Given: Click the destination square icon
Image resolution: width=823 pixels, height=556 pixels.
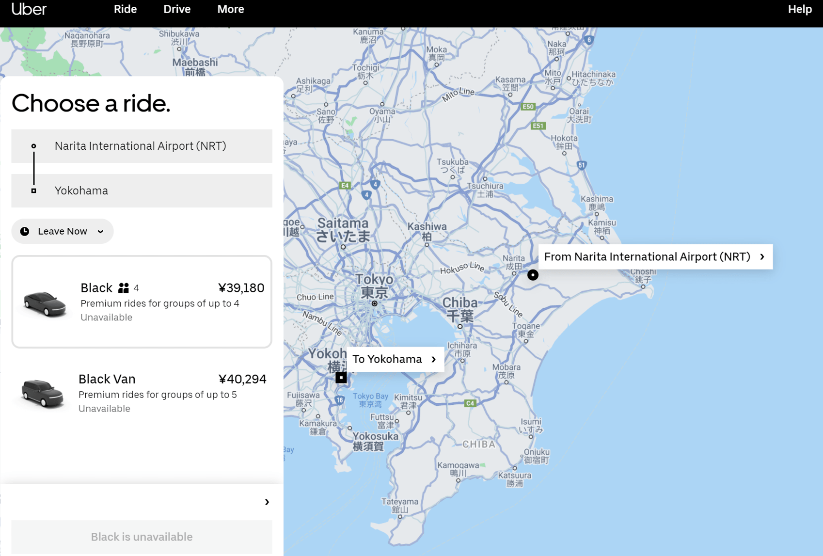Looking at the screenshot, I should (x=33, y=191).
